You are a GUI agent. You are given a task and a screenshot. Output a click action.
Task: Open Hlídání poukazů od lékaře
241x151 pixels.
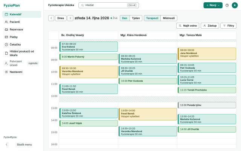click(x=22, y=53)
